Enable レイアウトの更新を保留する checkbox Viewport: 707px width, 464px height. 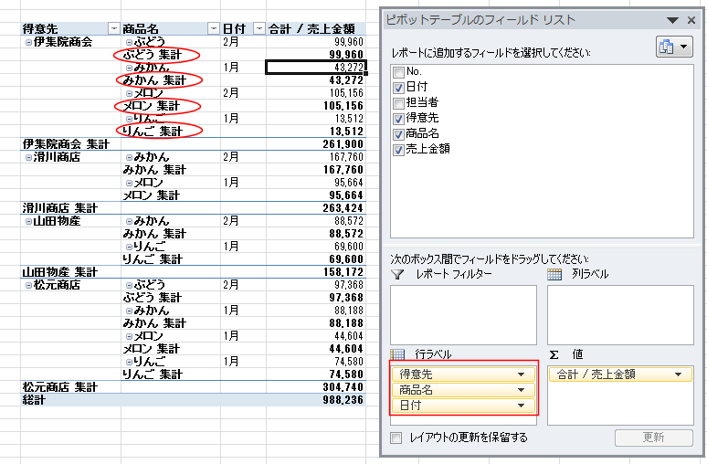396,438
